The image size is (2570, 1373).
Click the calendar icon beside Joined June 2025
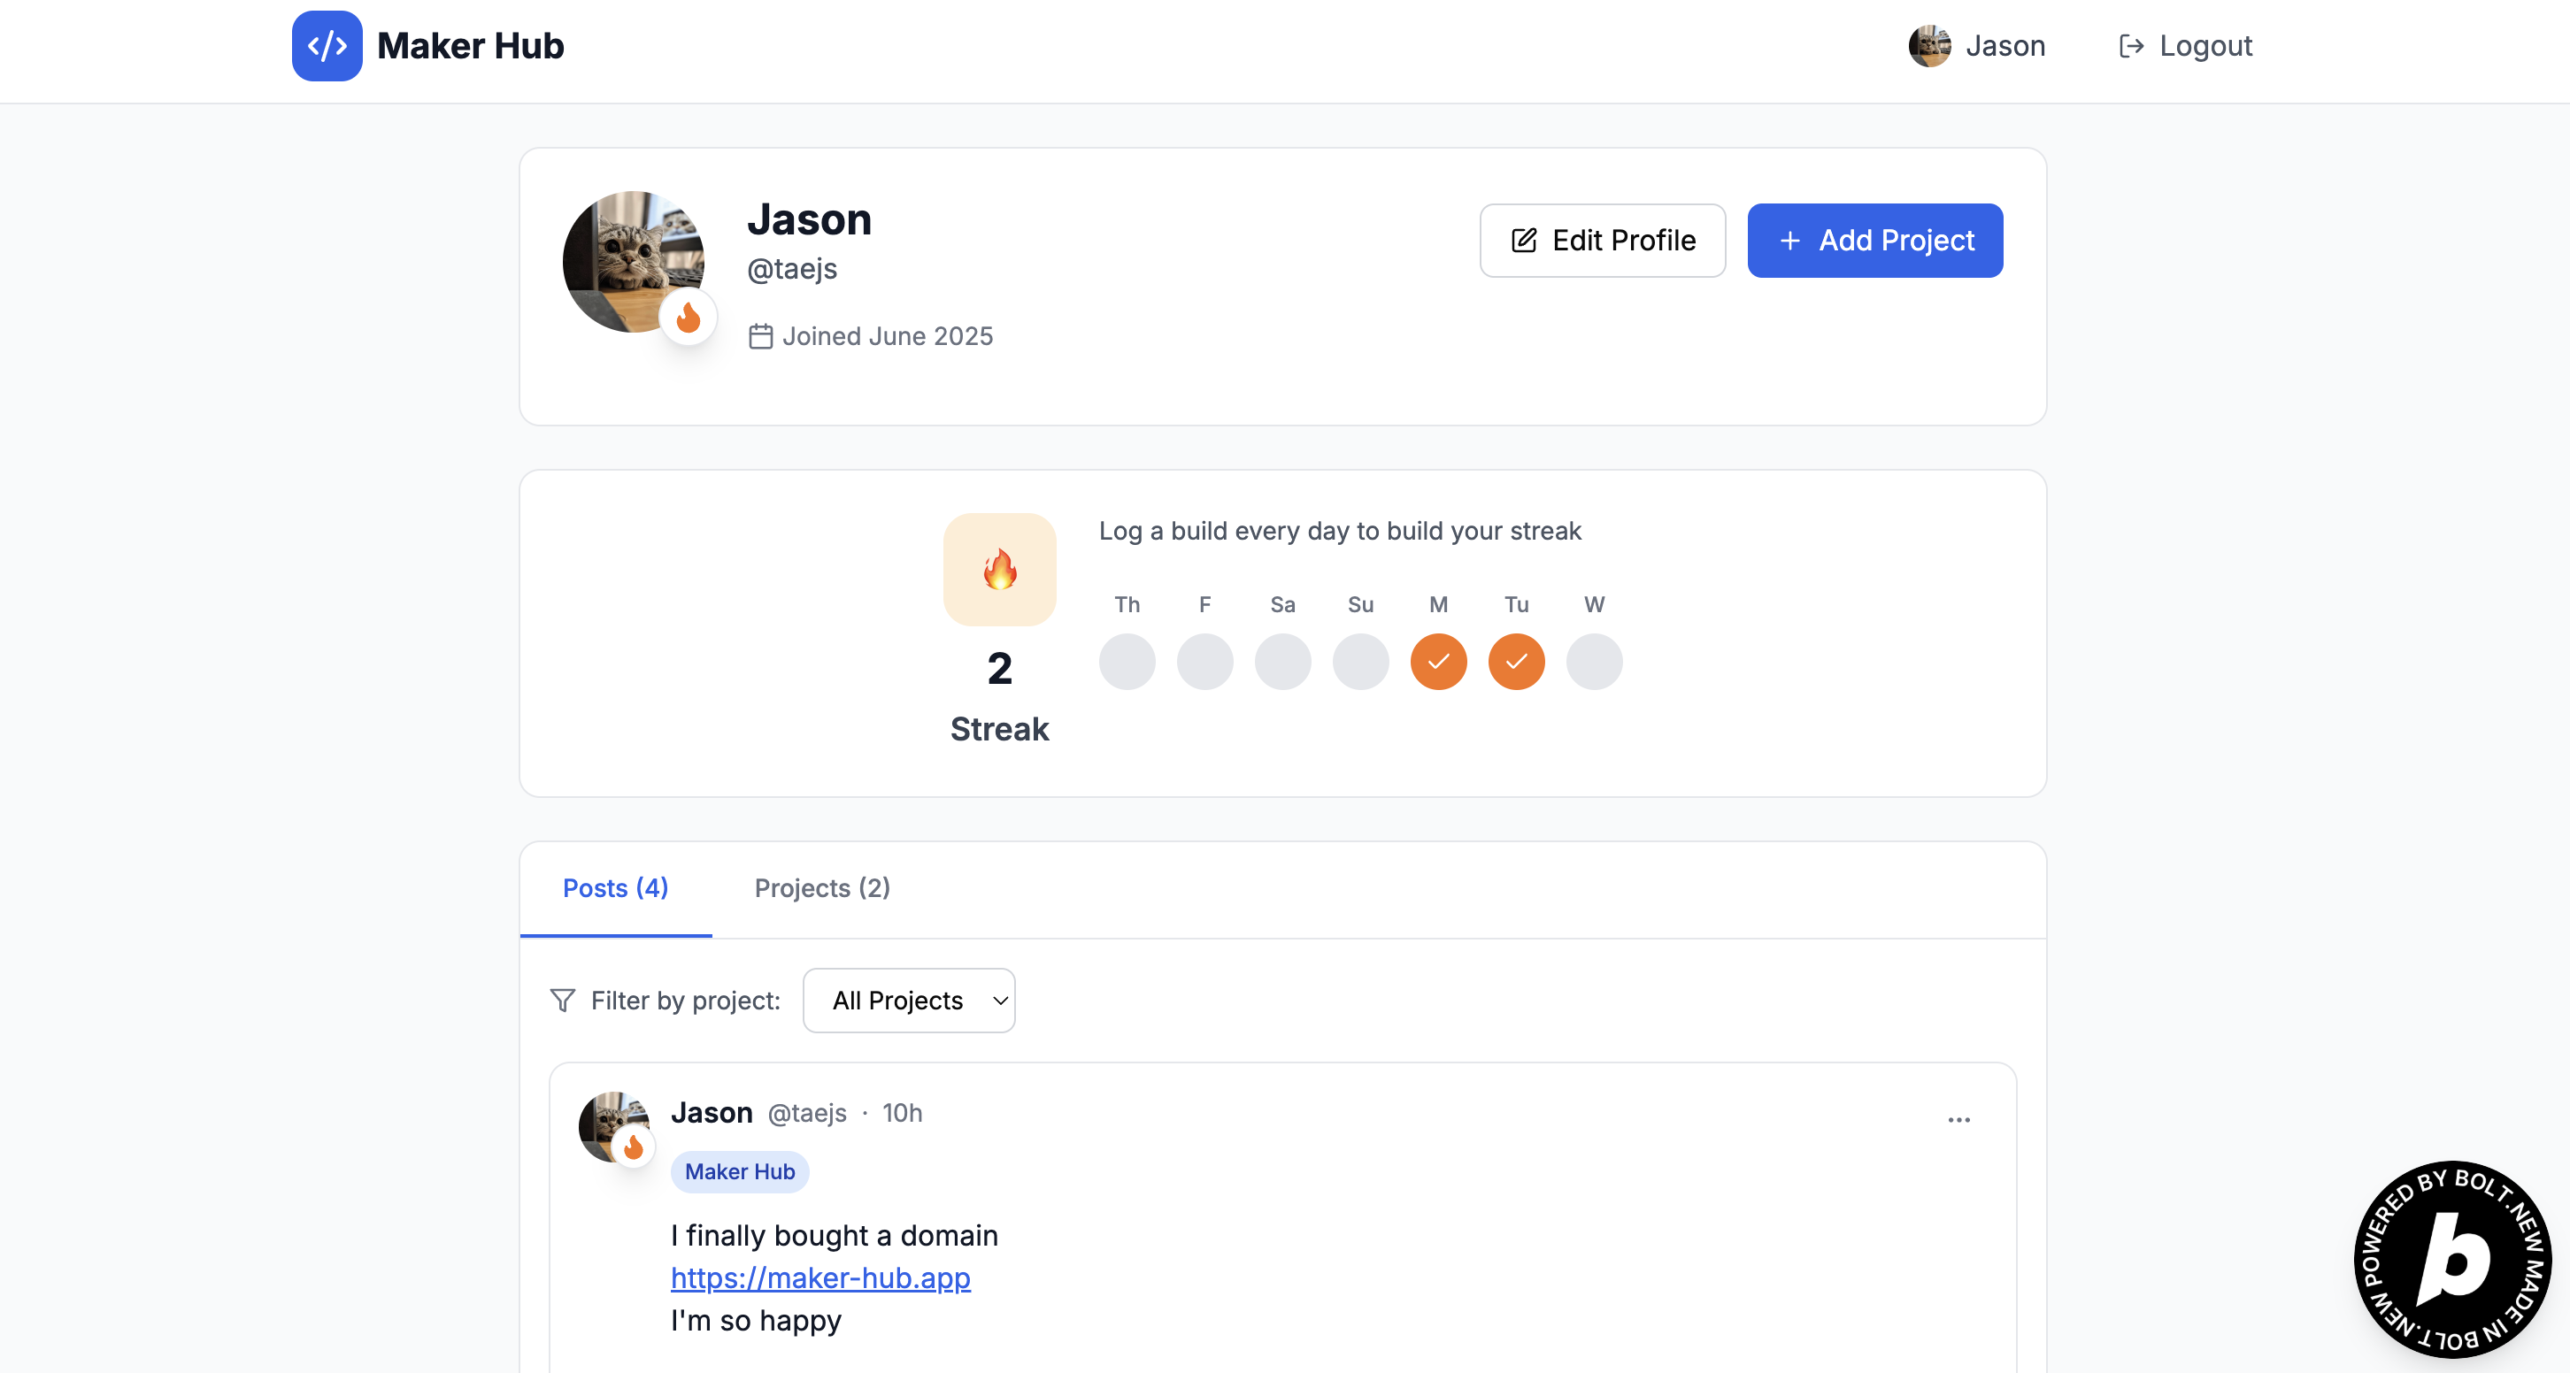coord(760,336)
